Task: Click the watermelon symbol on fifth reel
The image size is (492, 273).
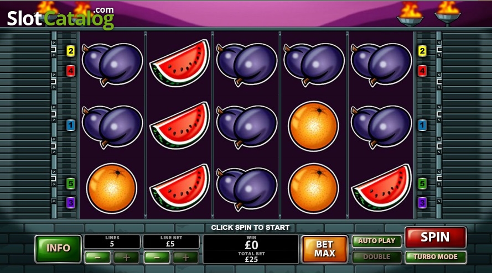Action: (x=381, y=187)
